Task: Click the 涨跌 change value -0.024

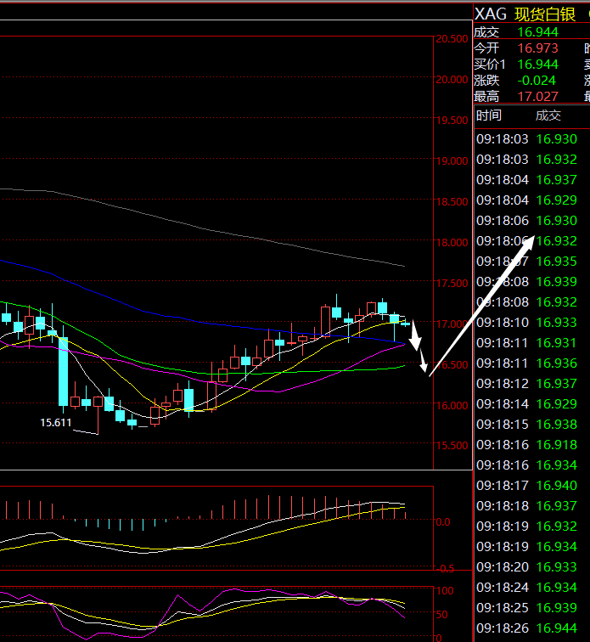Action: point(537,81)
